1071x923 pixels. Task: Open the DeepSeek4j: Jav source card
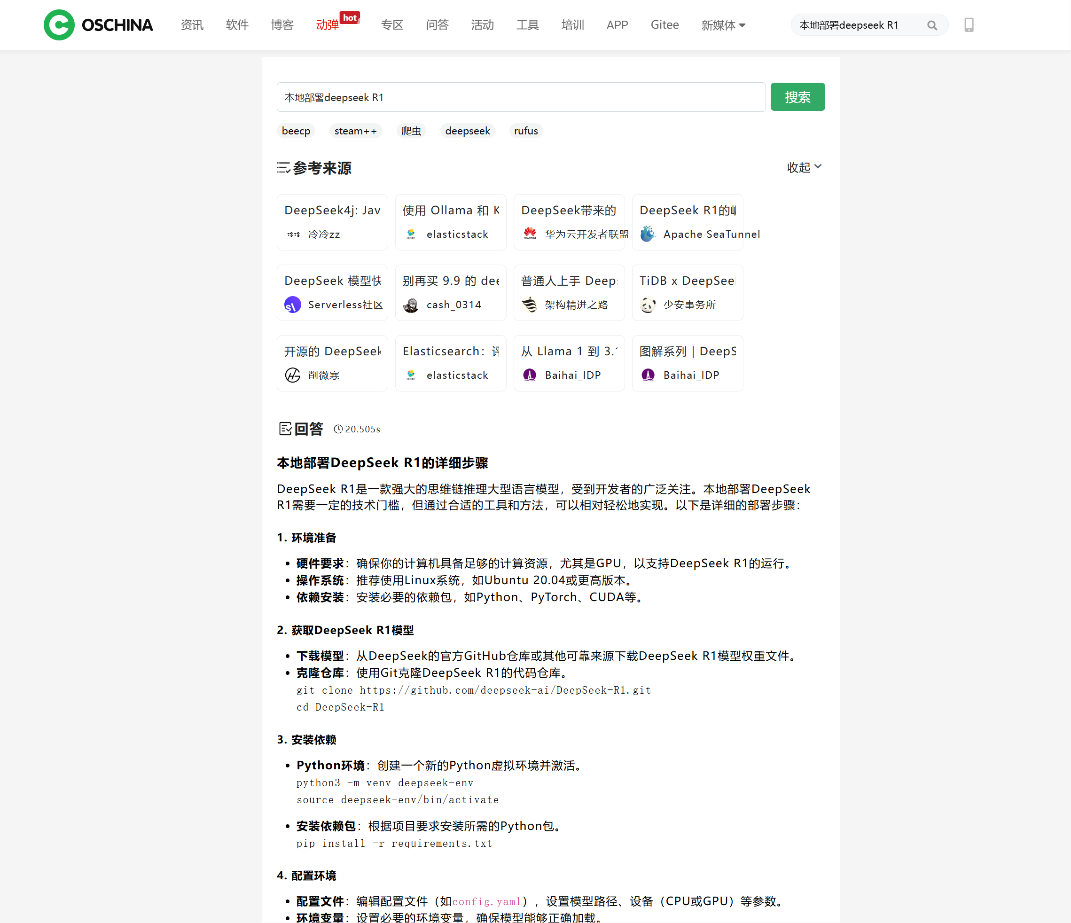332,222
